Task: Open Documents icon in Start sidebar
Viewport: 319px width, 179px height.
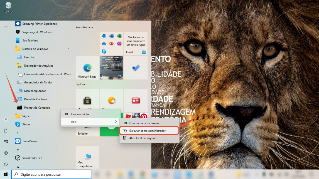Action: 6,130
